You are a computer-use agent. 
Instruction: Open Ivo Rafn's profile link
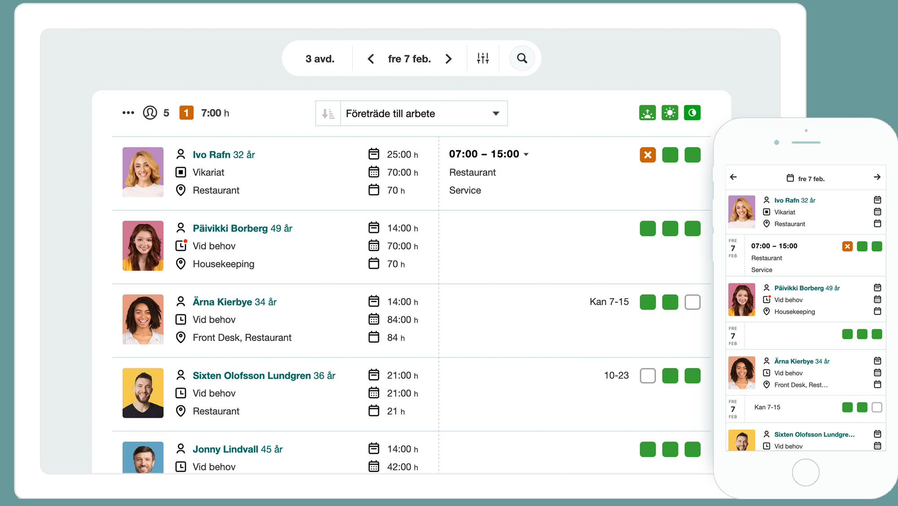[224, 155]
